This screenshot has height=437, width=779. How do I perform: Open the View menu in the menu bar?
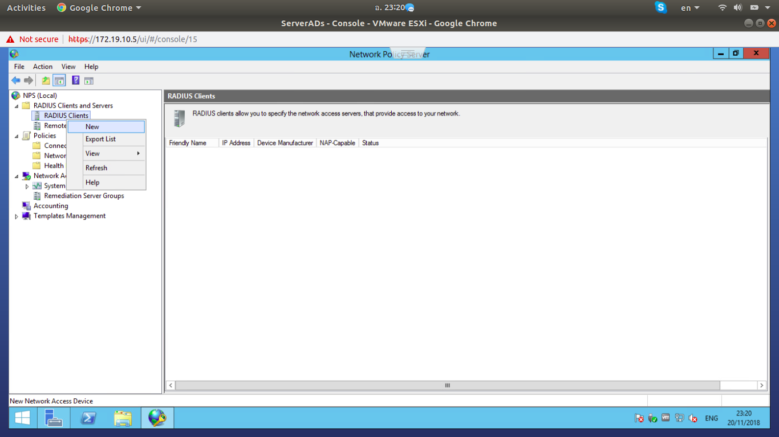68,67
